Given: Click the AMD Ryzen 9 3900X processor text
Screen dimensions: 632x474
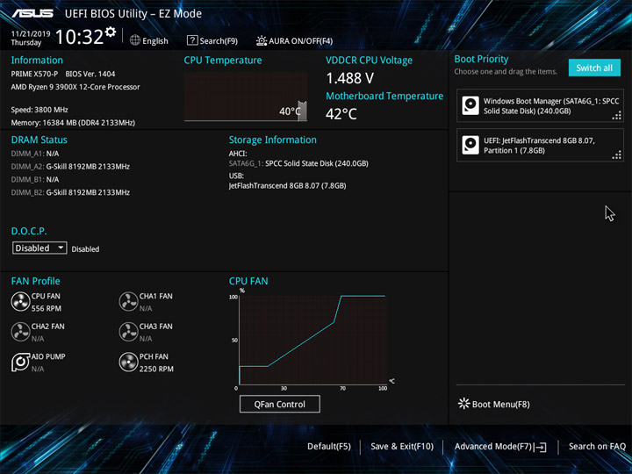Looking at the screenshot, I should point(75,87).
